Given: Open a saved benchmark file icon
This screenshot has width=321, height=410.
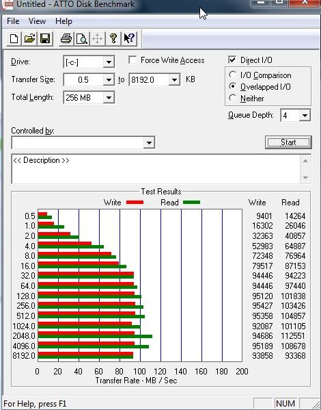Looking at the screenshot, I should click(29, 39).
